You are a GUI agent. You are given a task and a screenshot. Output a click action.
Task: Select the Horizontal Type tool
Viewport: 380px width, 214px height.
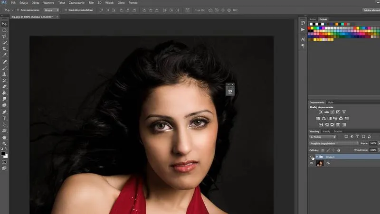tap(5, 118)
